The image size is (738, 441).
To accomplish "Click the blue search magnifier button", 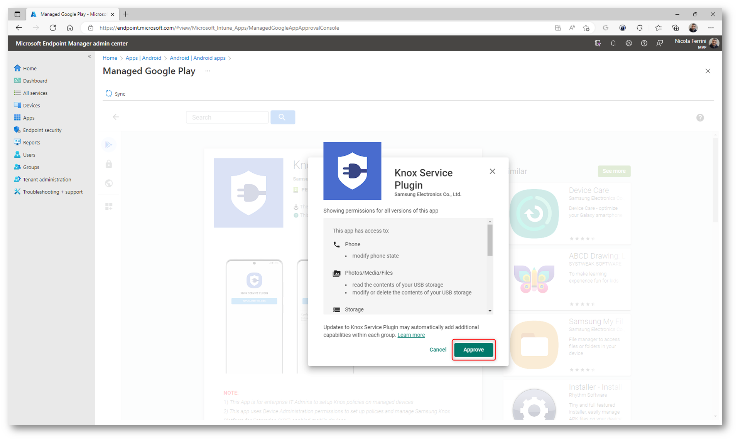I will tap(283, 117).
